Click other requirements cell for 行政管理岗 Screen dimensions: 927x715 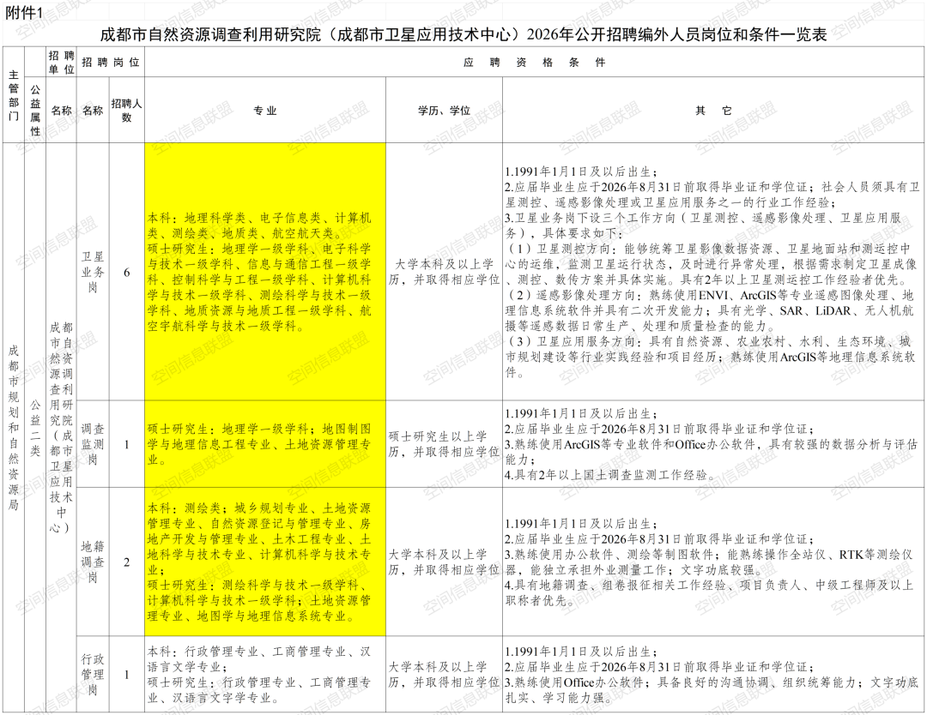pyautogui.click(x=713, y=674)
